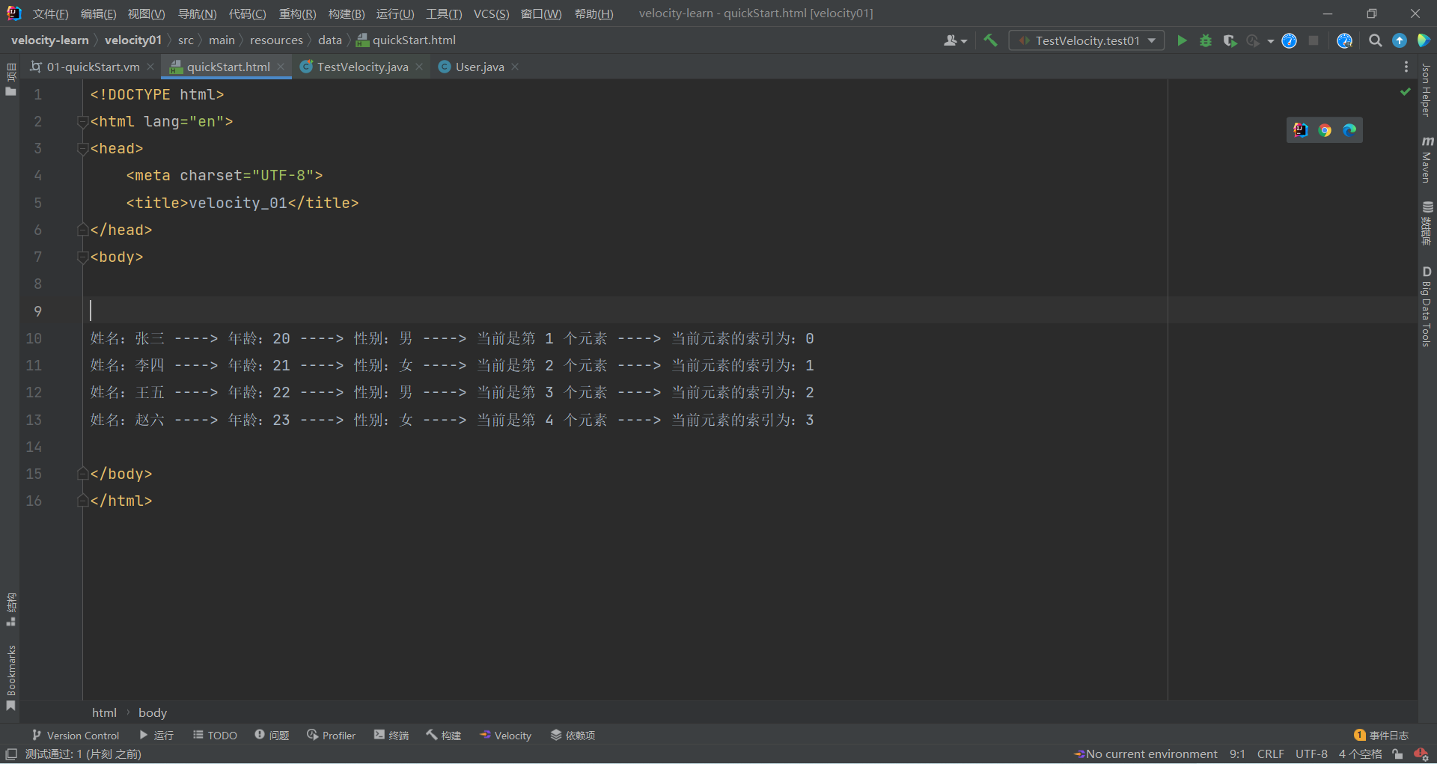Collapse head tag fold marker on line 3
The image size is (1437, 764).
[x=82, y=148]
